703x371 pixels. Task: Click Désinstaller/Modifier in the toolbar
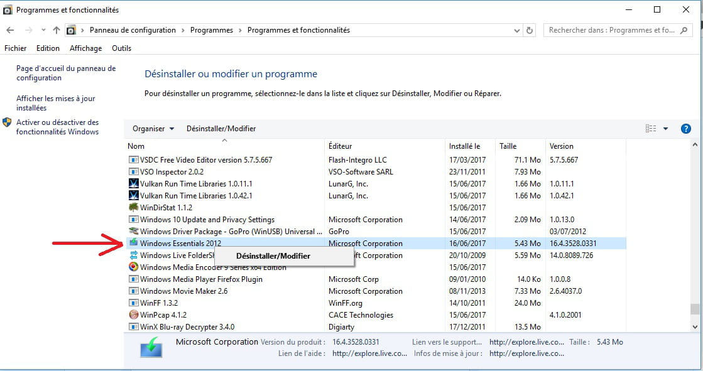(221, 129)
